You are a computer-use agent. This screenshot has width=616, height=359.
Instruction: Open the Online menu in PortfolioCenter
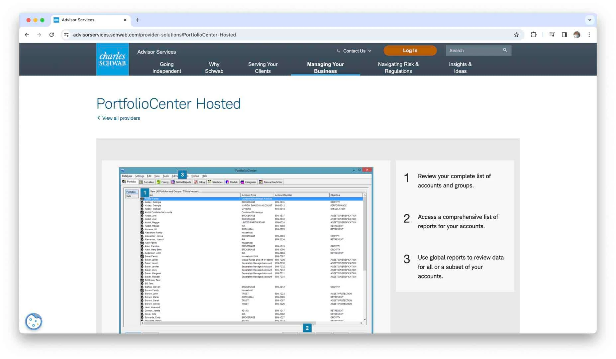point(195,176)
